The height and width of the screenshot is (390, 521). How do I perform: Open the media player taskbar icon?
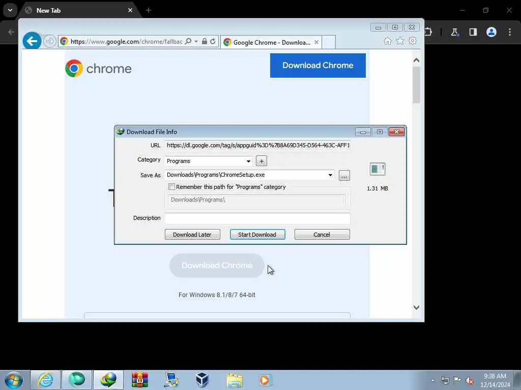pos(265,380)
